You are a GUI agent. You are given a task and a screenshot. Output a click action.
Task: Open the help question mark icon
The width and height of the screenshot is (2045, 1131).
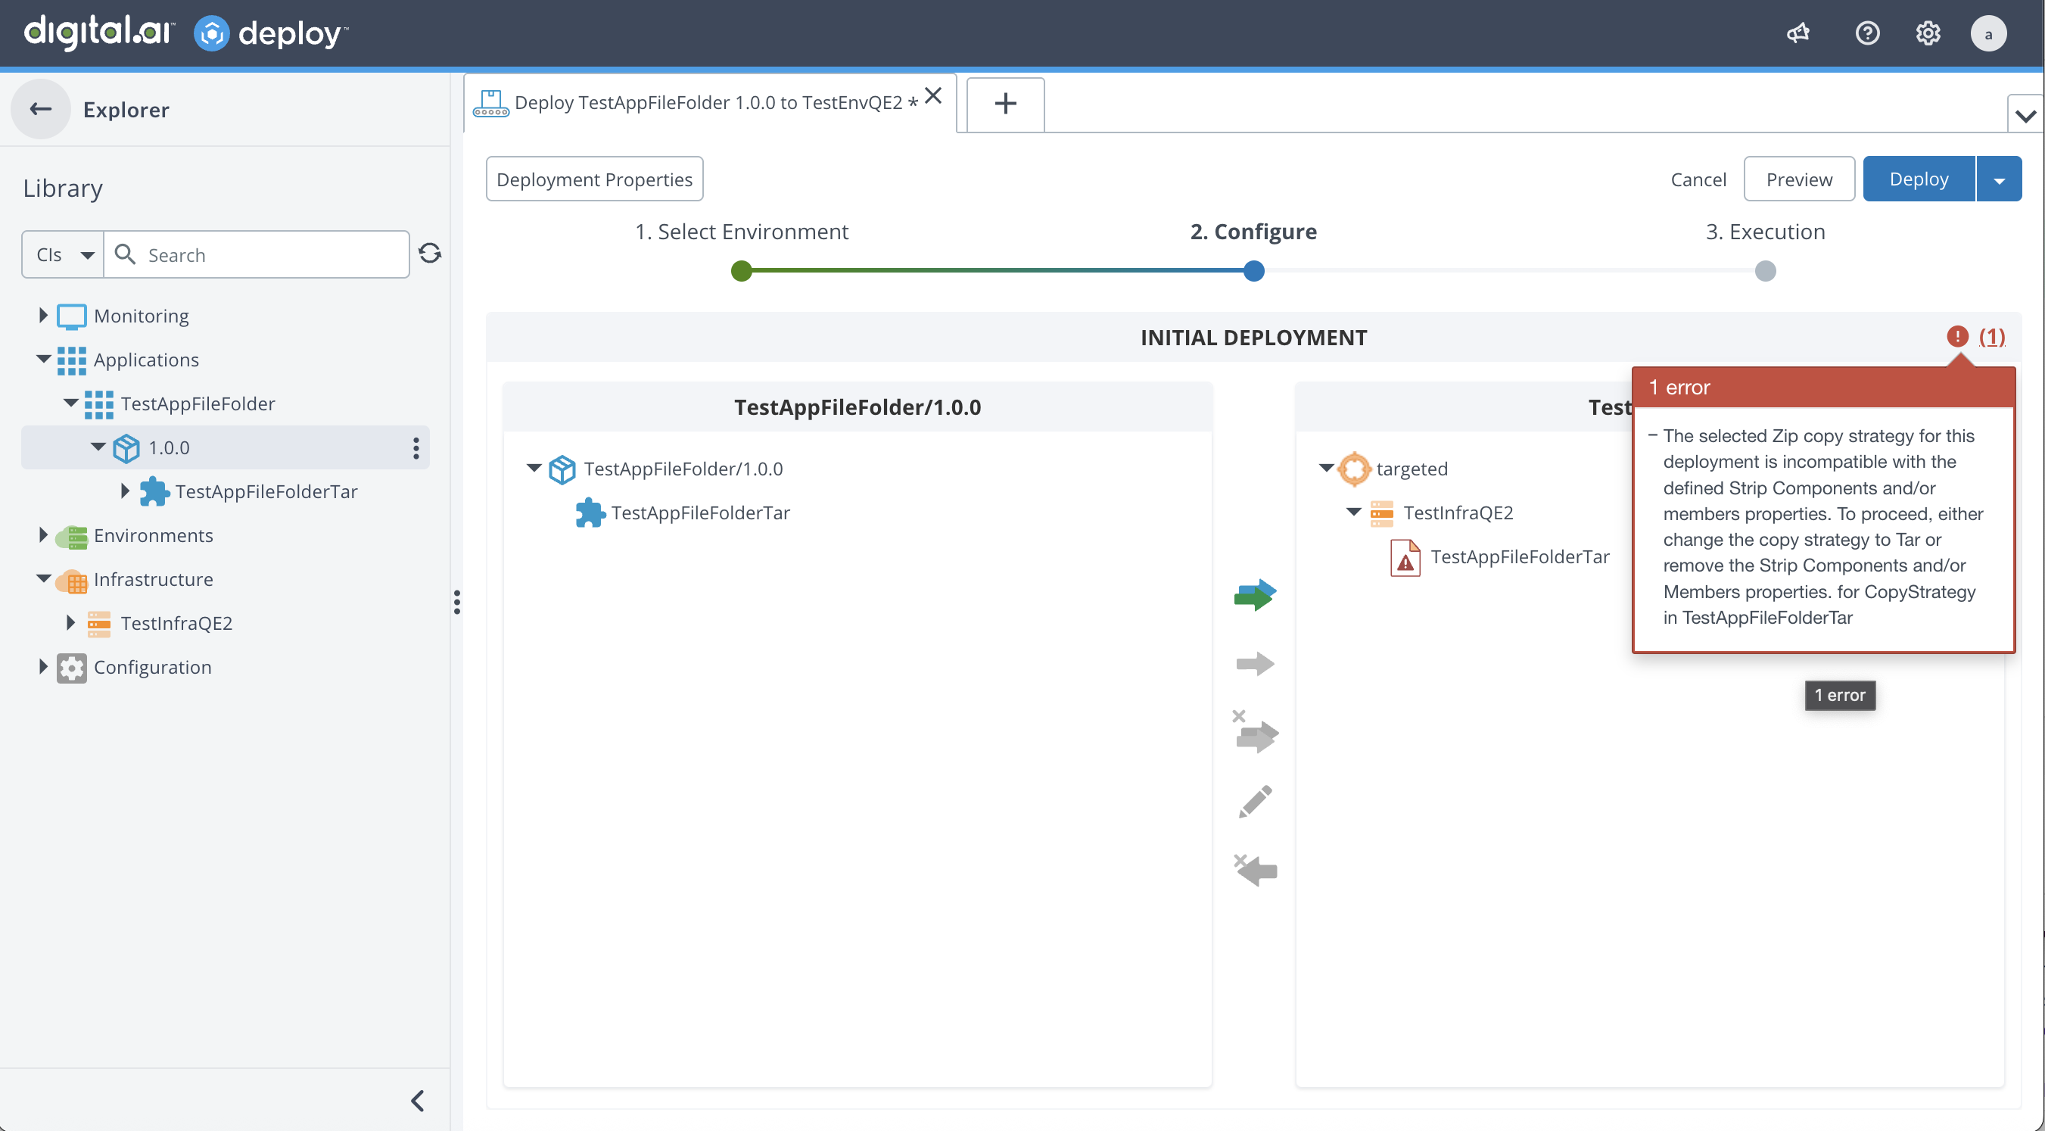(x=1866, y=33)
